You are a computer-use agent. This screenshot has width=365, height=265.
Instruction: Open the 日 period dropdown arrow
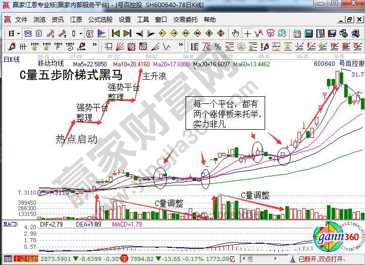pyautogui.click(x=18, y=33)
